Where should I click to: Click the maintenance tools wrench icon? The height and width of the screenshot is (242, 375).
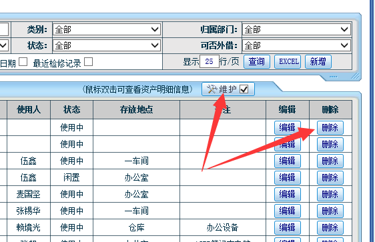(x=212, y=89)
